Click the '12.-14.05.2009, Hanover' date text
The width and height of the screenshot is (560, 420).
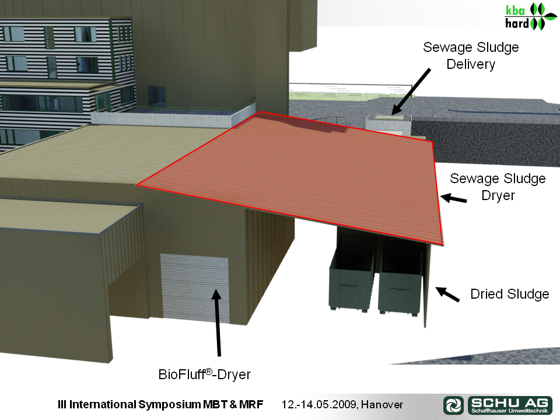point(342,404)
